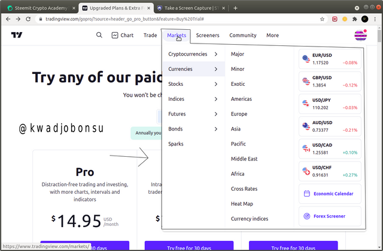383x251 pixels.
Task: Expand the Indices submenu chevron
Action: pyautogui.click(x=216, y=99)
